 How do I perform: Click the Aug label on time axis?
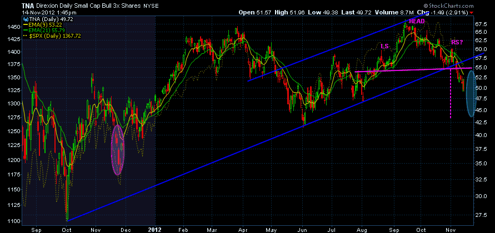coord(363,230)
